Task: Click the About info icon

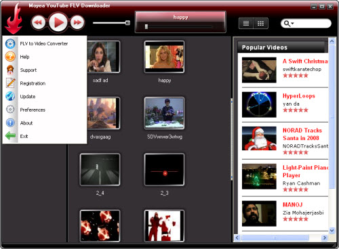Action: click(10, 122)
